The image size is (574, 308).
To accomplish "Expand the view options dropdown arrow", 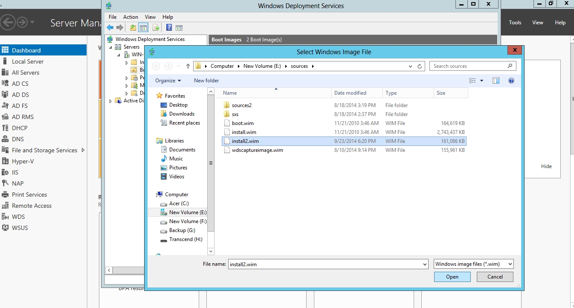I will pyautogui.click(x=482, y=81).
